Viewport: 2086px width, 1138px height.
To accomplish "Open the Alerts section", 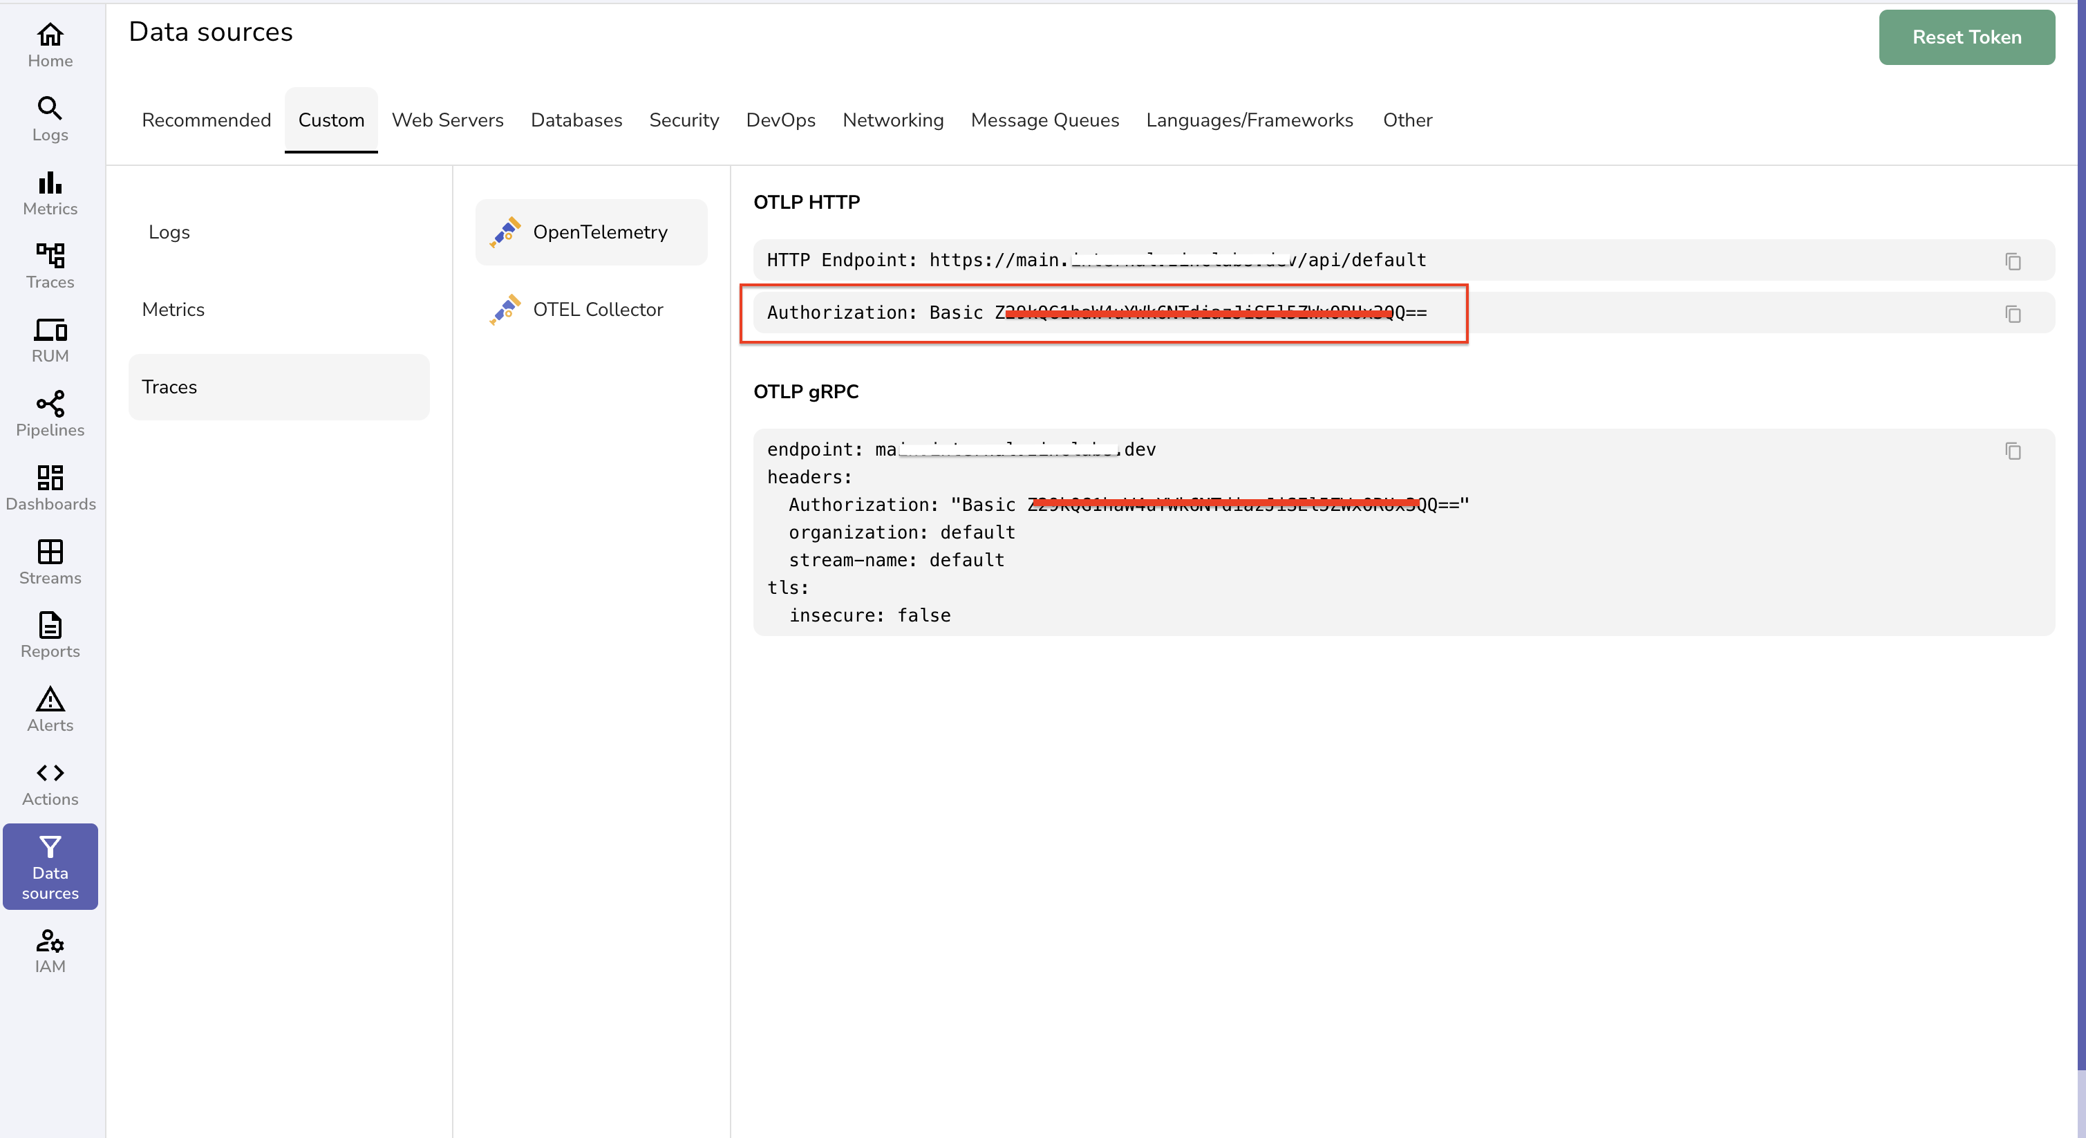I will [50, 709].
